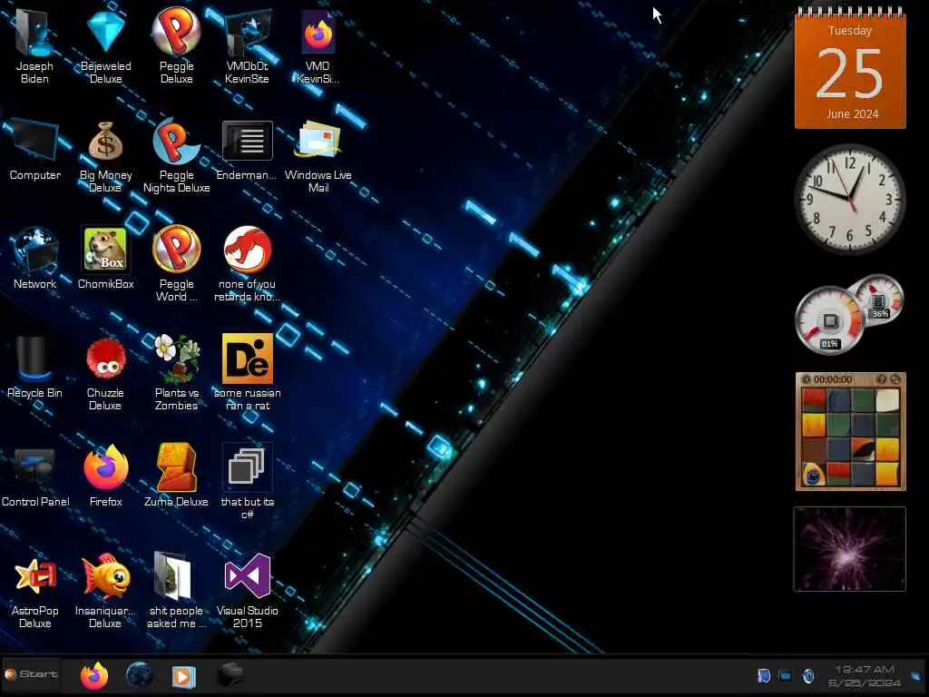Click the memory gauge showing 36%
Image resolution: width=929 pixels, height=697 pixels.
tap(879, 299)
